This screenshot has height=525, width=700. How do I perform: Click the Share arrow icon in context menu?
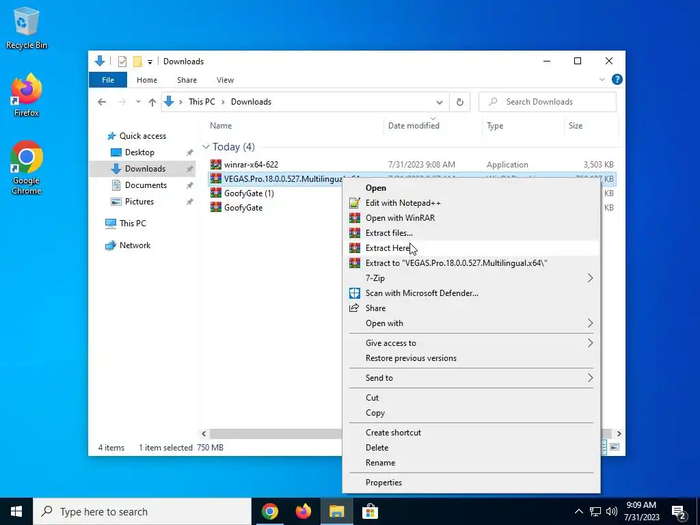point(354,308)
